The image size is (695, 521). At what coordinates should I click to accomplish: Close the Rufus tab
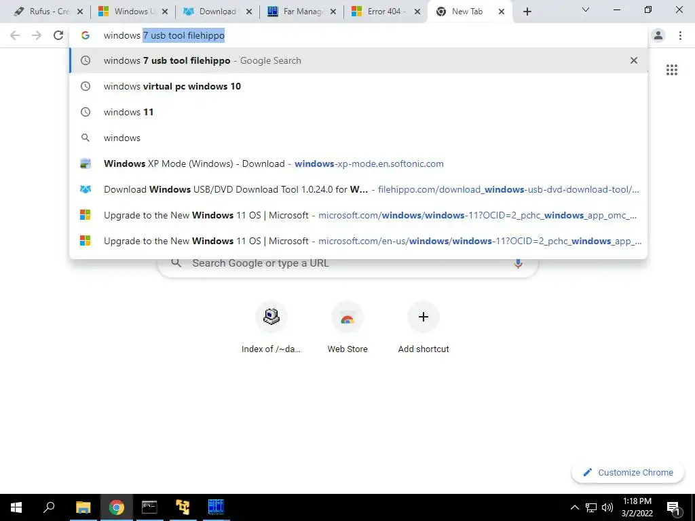click(x=80, y=12)
